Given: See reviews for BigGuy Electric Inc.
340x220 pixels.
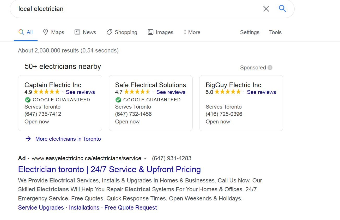Looking at the screenshot, I should (261, 92).
